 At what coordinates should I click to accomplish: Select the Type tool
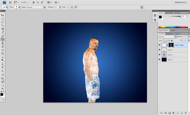tap(3, 67)
